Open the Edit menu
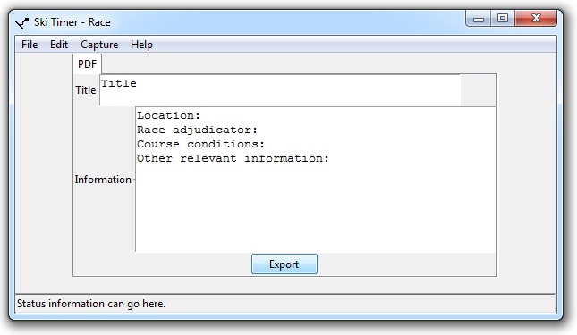 pos(59,45)
